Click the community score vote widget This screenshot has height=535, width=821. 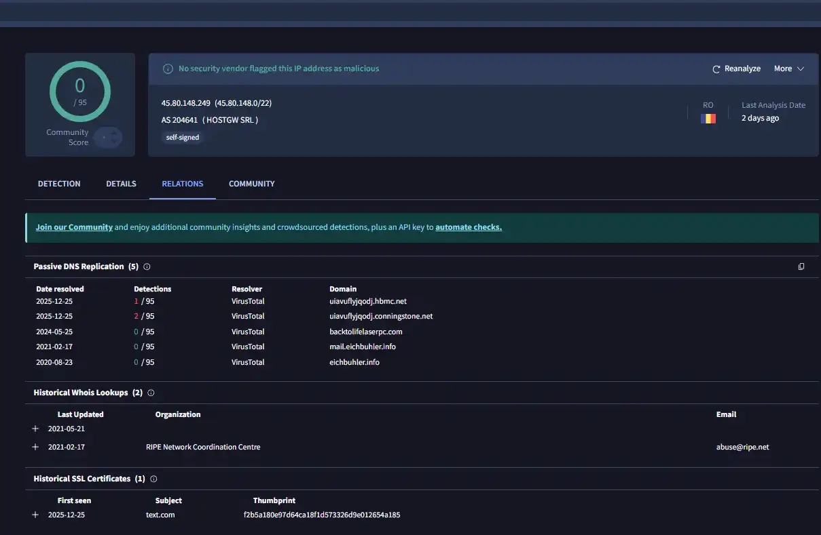point(107,138)
